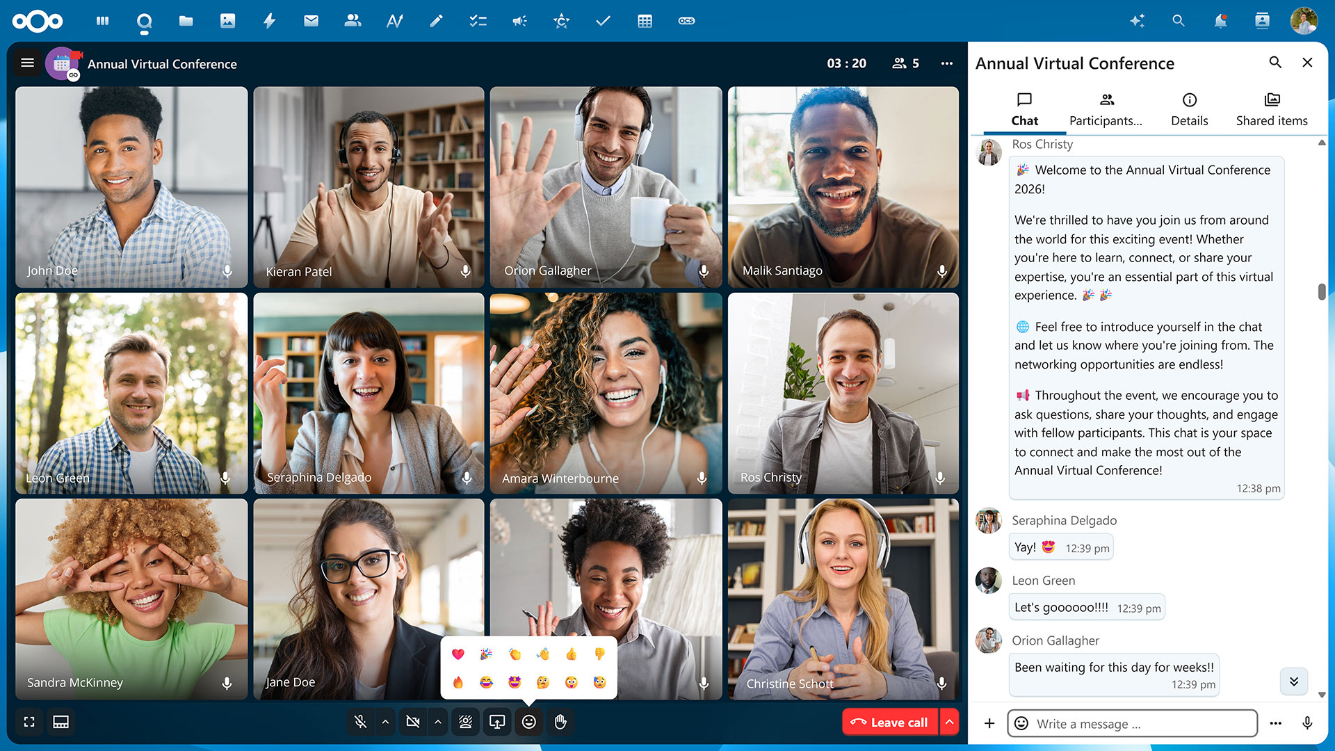1335x751 pixels.
Task: Click the Leave call button
Action: click(x=889, y=722)
